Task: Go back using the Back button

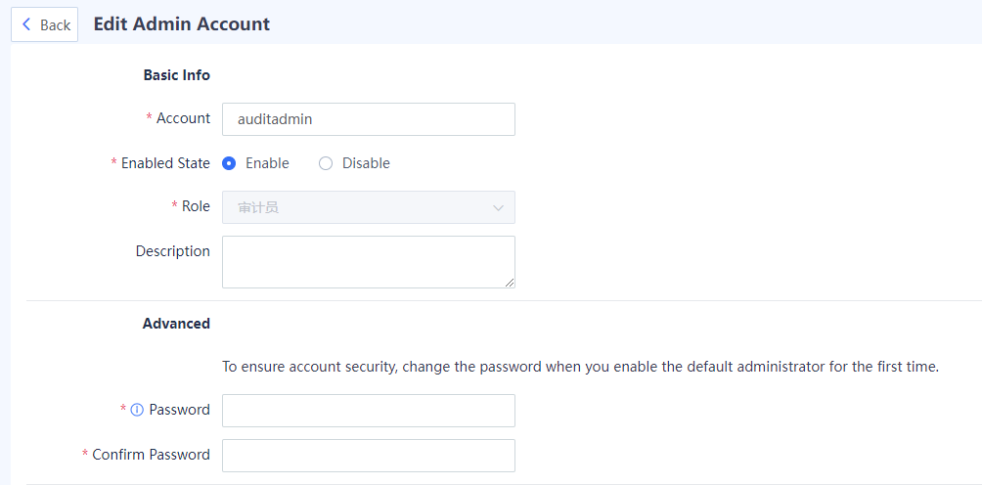Action: coord(44,24)
